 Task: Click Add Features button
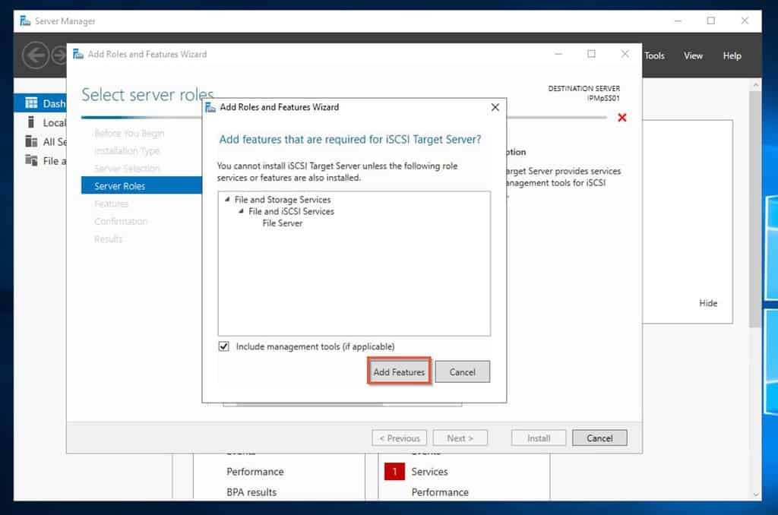point(399,371)
